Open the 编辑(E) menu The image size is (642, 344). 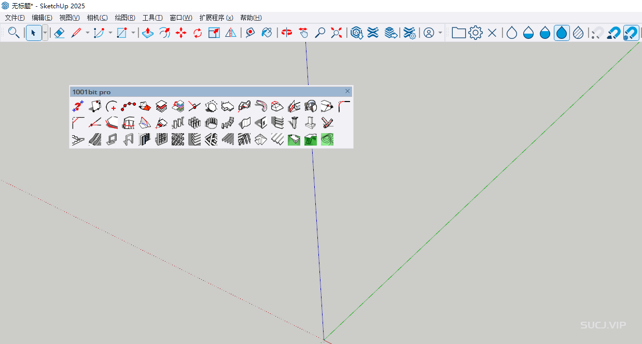tap(42, 18)
